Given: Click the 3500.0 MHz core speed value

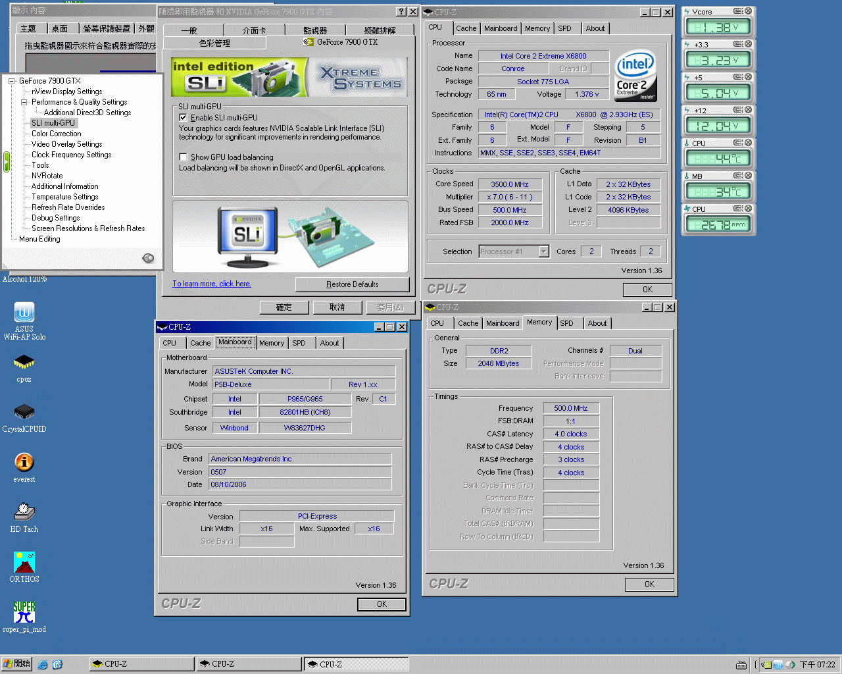Looking at the screenshot, I should [510, 184].
